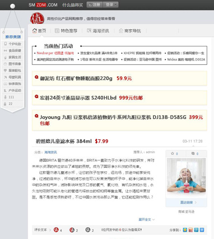Click the 推荐类别 sidebar heading
The height and width of the screenshot is (239, 214).
click(13, 37)
